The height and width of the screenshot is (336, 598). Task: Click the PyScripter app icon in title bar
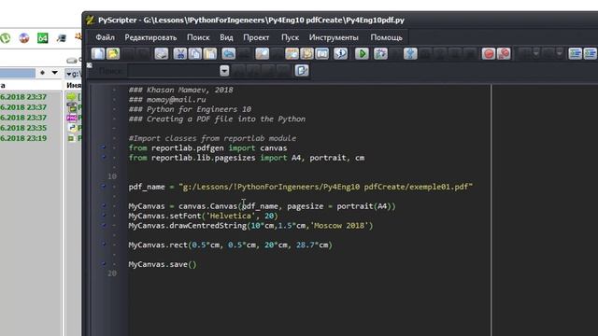(x=90, y=20)
